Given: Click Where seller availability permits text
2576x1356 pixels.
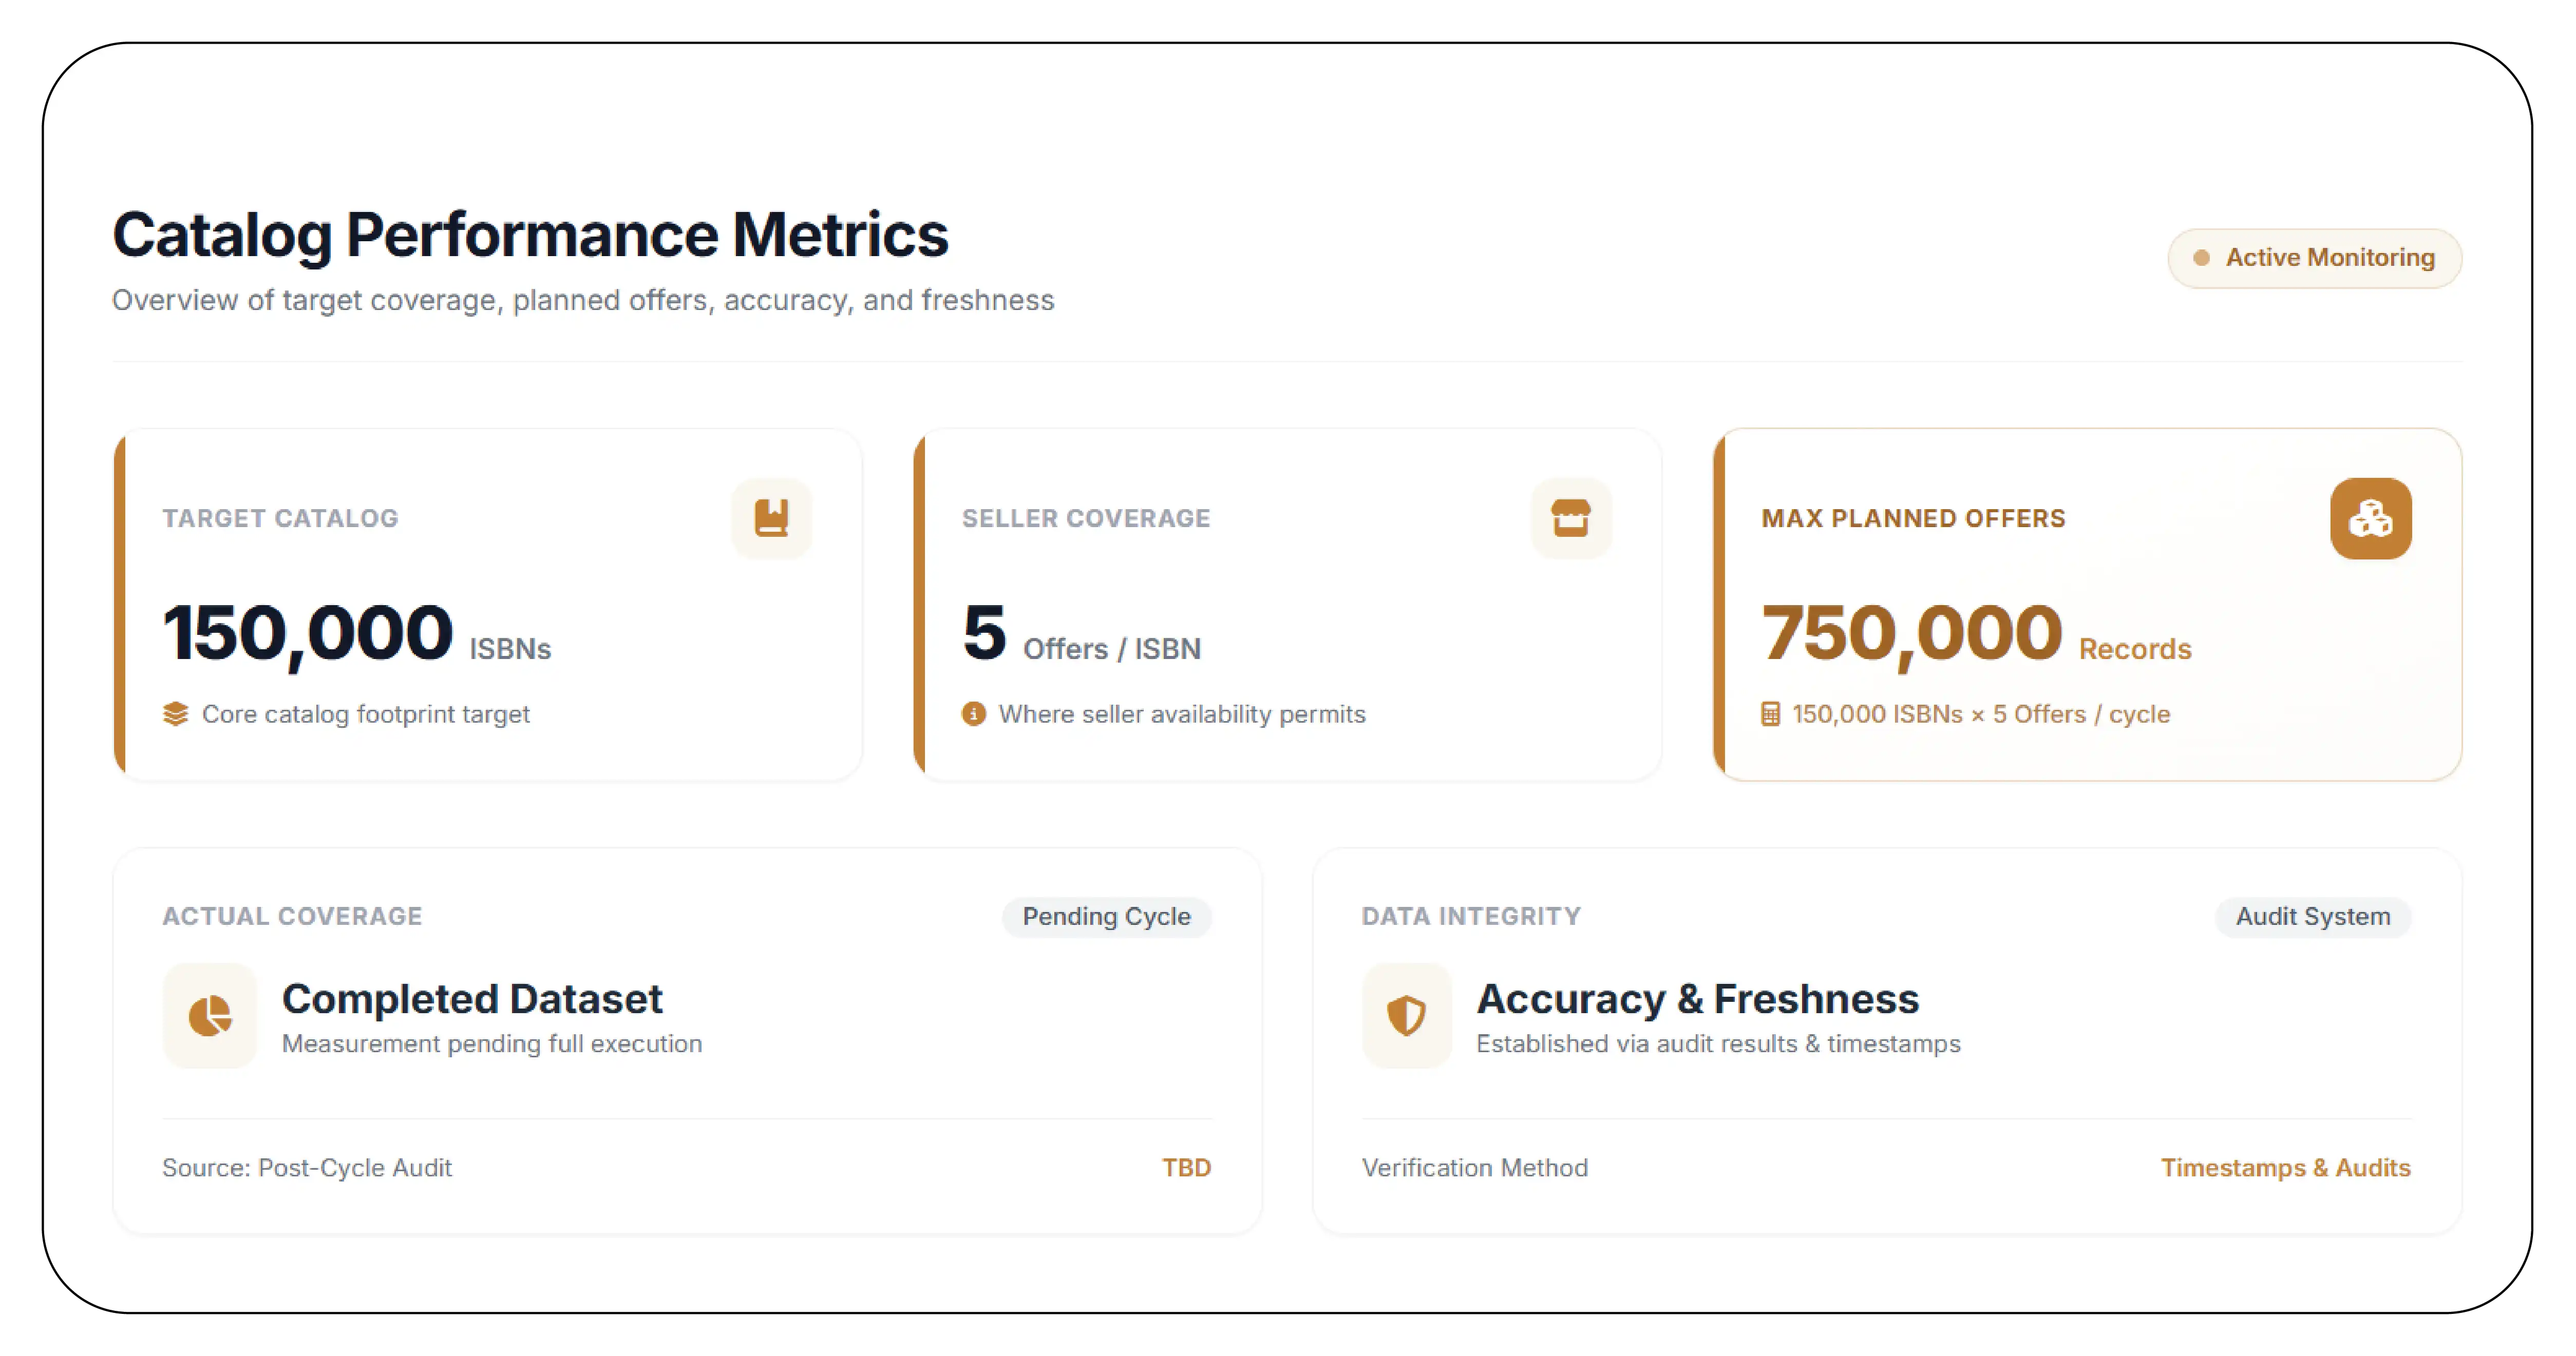Looking at the screenshot, I should [1182, 713].
